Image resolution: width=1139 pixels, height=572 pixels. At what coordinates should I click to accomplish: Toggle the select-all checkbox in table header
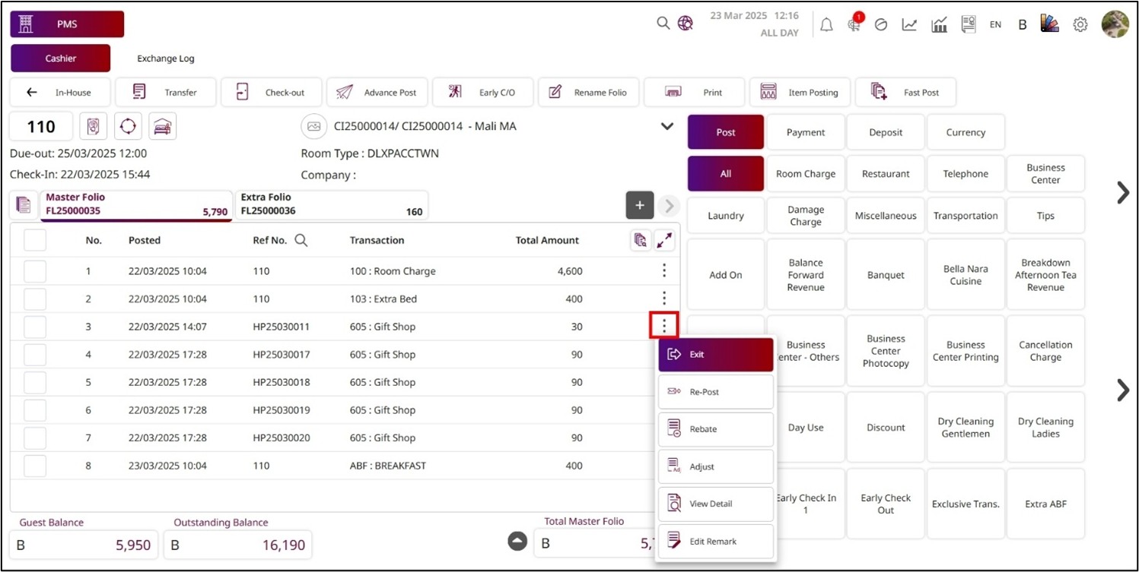35,240
